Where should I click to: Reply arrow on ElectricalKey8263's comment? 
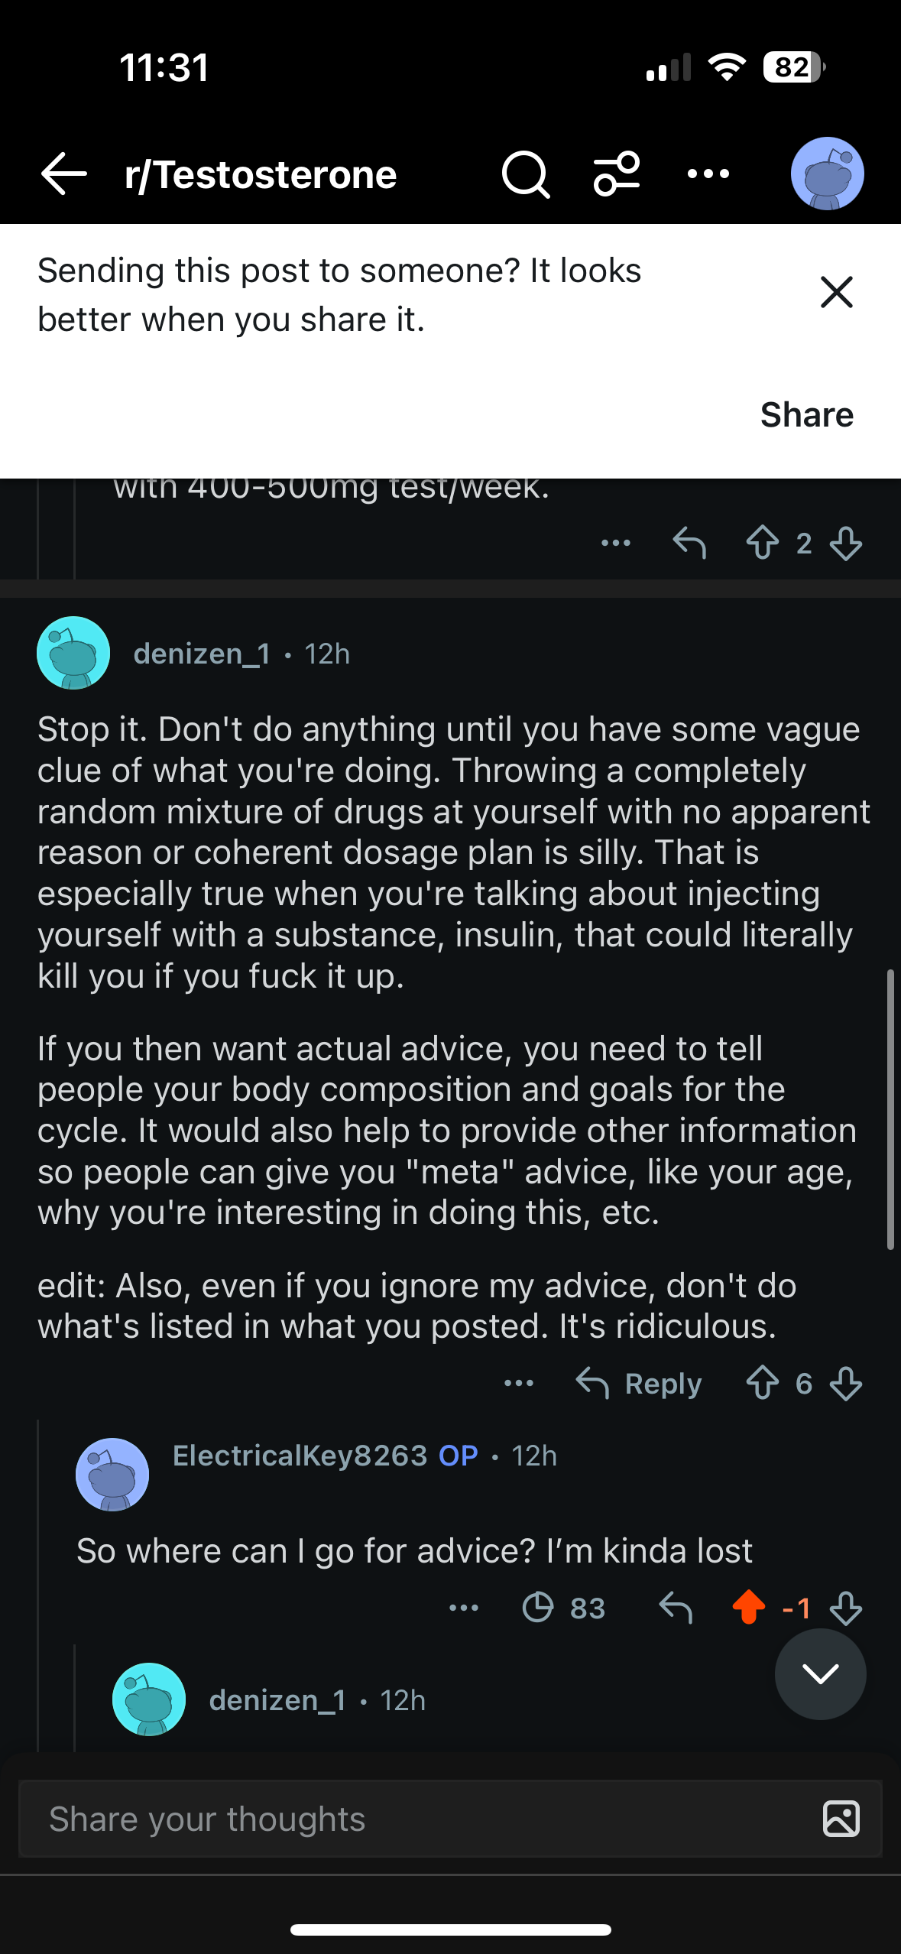[676, 1608]
